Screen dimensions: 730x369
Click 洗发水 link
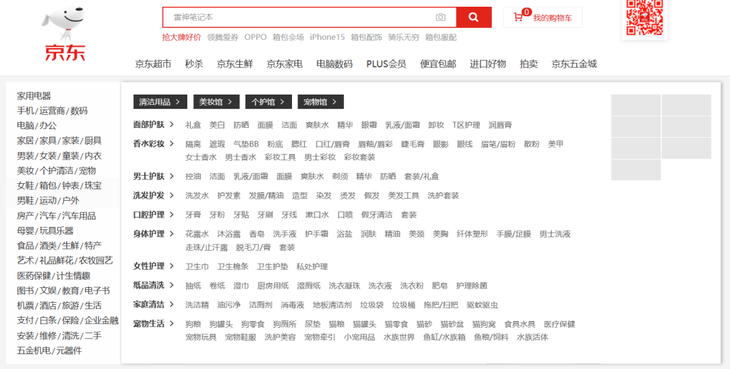(197, 195)
